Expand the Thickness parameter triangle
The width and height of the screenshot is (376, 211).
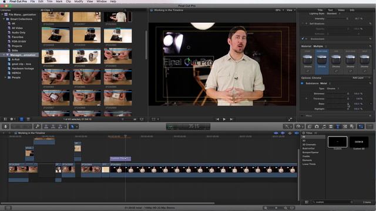(306, 98)
